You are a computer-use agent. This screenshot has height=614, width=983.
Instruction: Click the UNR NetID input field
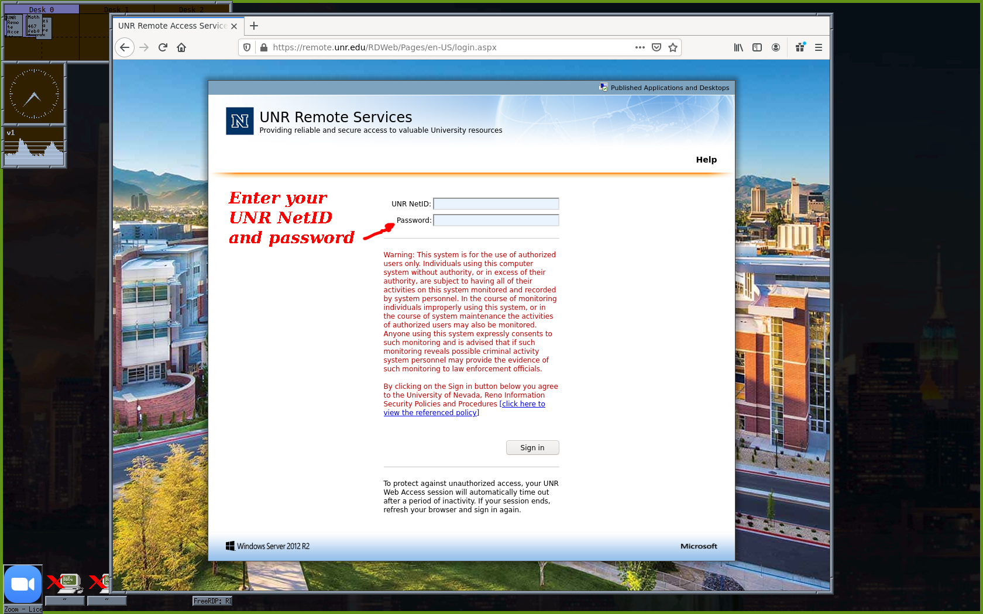tap(496, 204)
